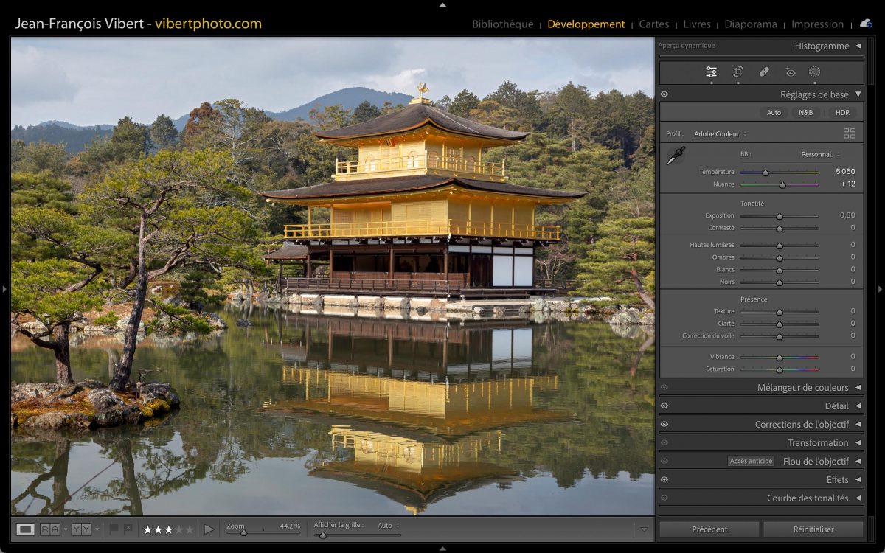Toggle the Détail panel eye switch
The image size is (885, 553).
pyautogui.click(x=664, y=406)
